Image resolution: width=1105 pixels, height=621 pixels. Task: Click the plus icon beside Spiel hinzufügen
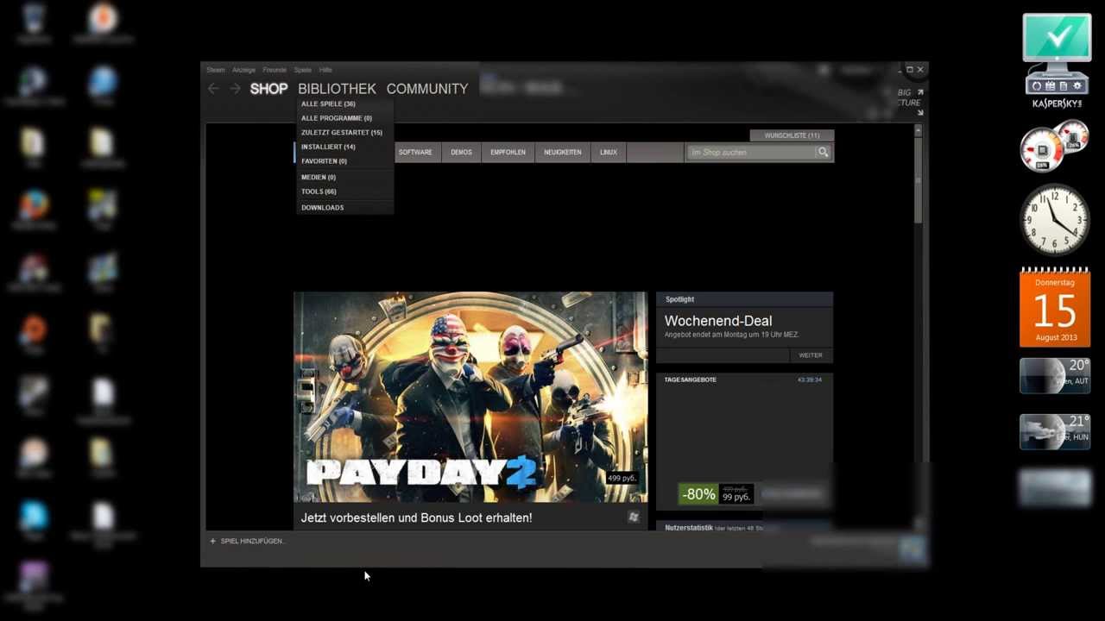pos(212,541)
